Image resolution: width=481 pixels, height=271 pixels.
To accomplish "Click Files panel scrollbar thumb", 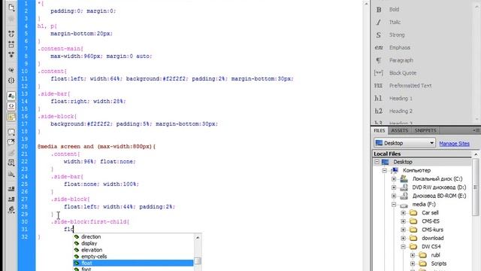I will [x=476, y=187].
